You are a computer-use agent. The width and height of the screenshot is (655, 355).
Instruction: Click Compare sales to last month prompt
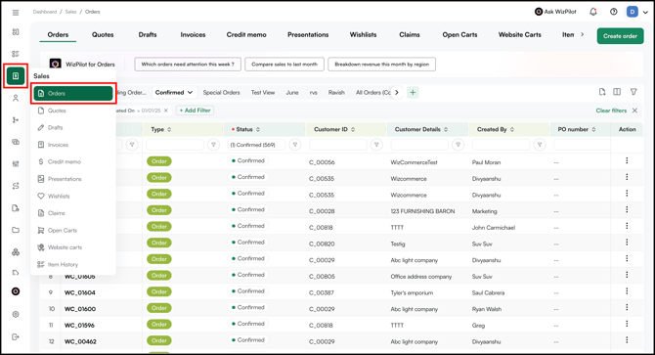284,65
